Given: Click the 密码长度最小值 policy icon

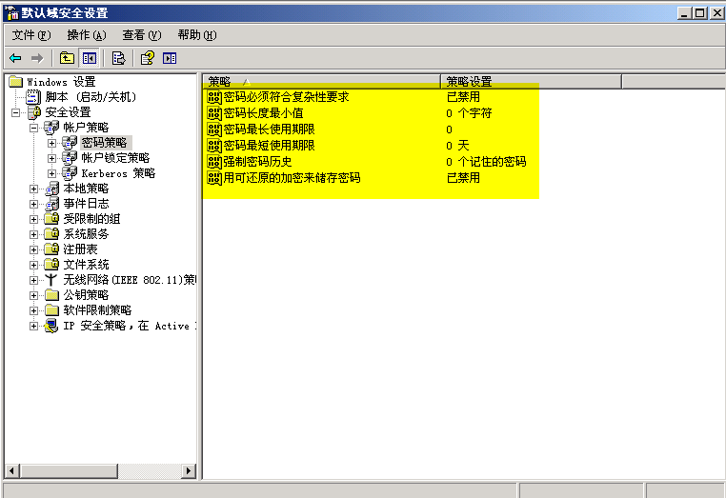Looking at the screenshot, I should coord(214,113).
